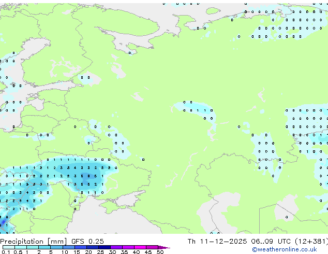Click the '(12+381)' forecast offset text
328x254 pixels.
coord(311,242)
